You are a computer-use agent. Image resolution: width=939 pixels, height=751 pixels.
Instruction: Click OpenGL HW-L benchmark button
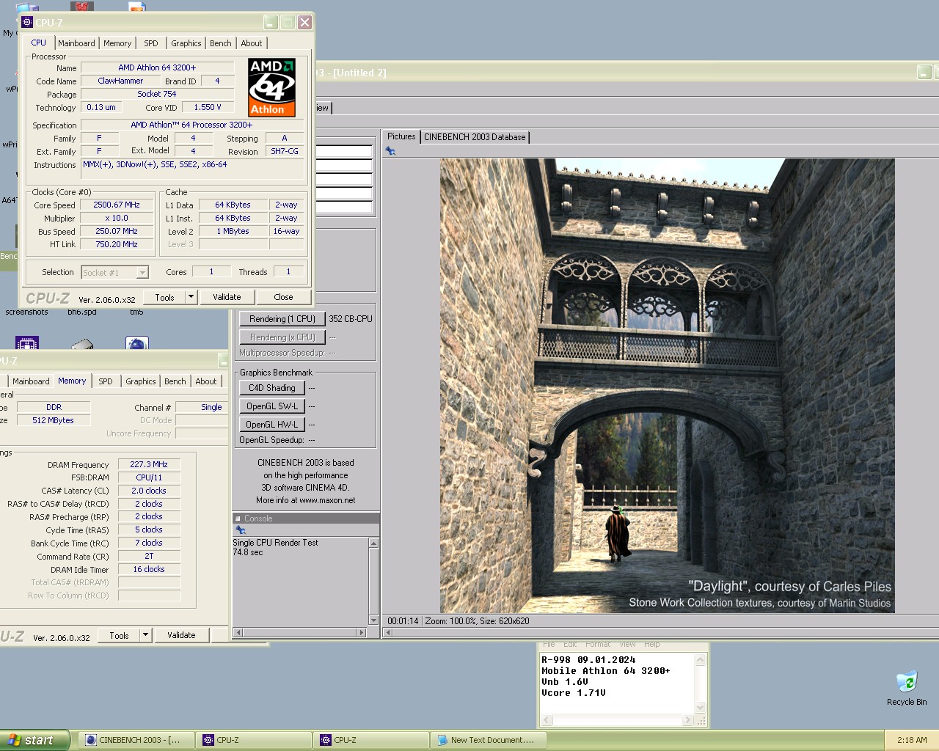click(272, 425)
